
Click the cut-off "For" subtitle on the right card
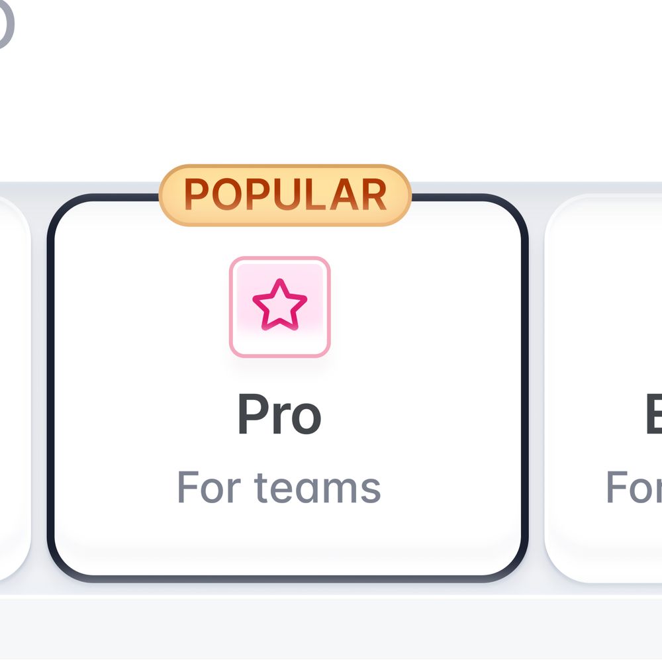click(634, 488)
